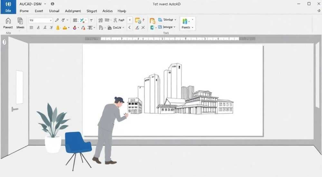Open the Fome ribbon tab
Image resolution: width=322 pixels, height=177 pixels.
pyautogui.click(x=24, y=11)
